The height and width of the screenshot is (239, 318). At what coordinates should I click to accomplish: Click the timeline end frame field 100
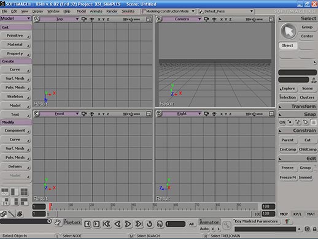268,207
